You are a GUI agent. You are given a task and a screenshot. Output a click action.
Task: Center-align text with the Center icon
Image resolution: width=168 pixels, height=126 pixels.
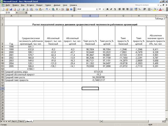[124, 9]
